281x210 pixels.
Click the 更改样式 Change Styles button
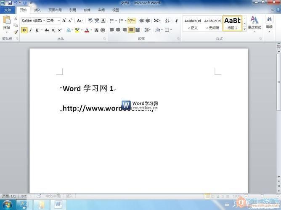(254, 24)
